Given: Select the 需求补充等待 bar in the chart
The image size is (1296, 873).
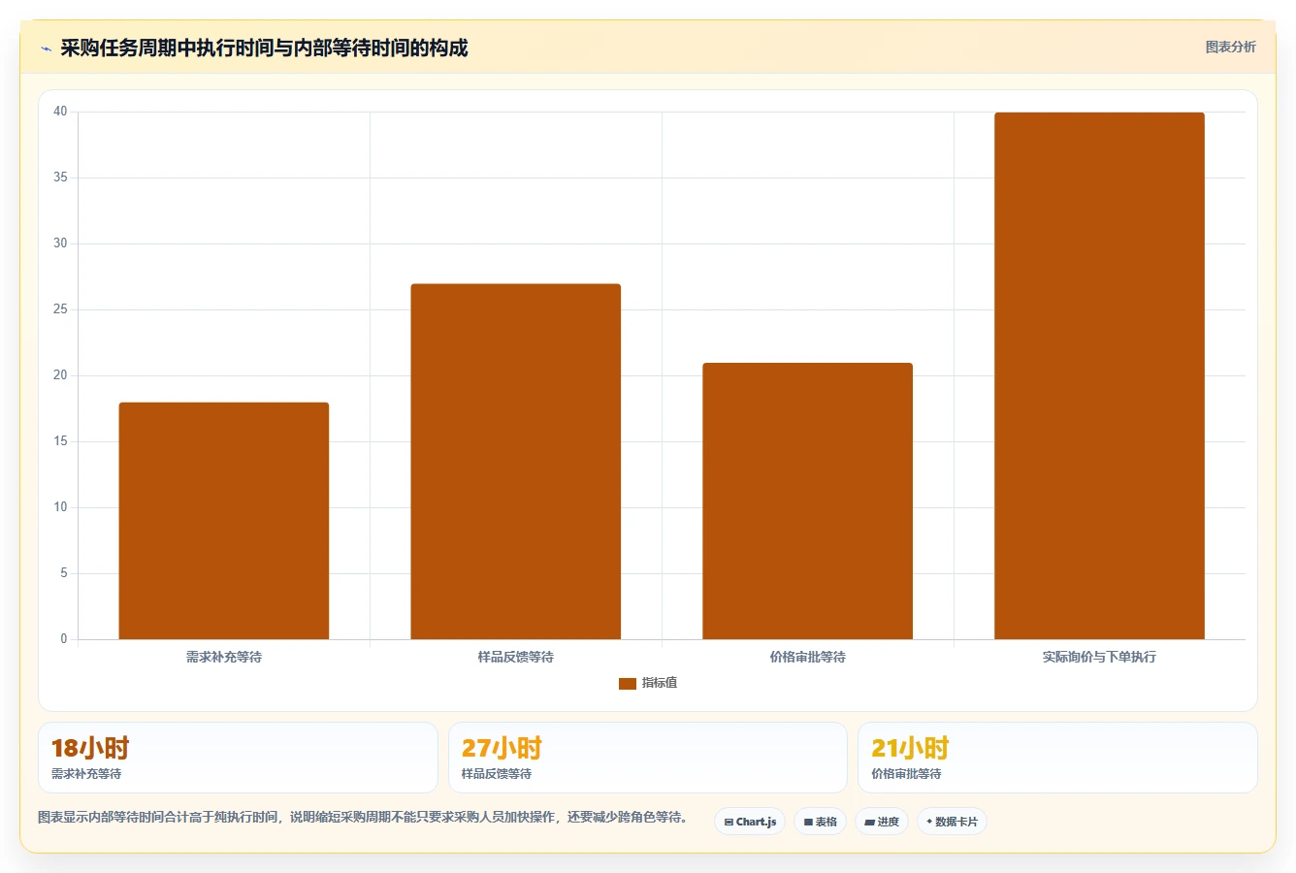Looking at the screenshot, I should [x=224, y=521].
